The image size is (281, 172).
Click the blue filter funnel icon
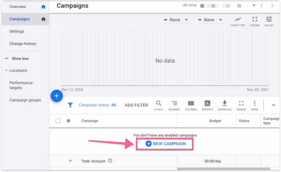tap(71, 105)
